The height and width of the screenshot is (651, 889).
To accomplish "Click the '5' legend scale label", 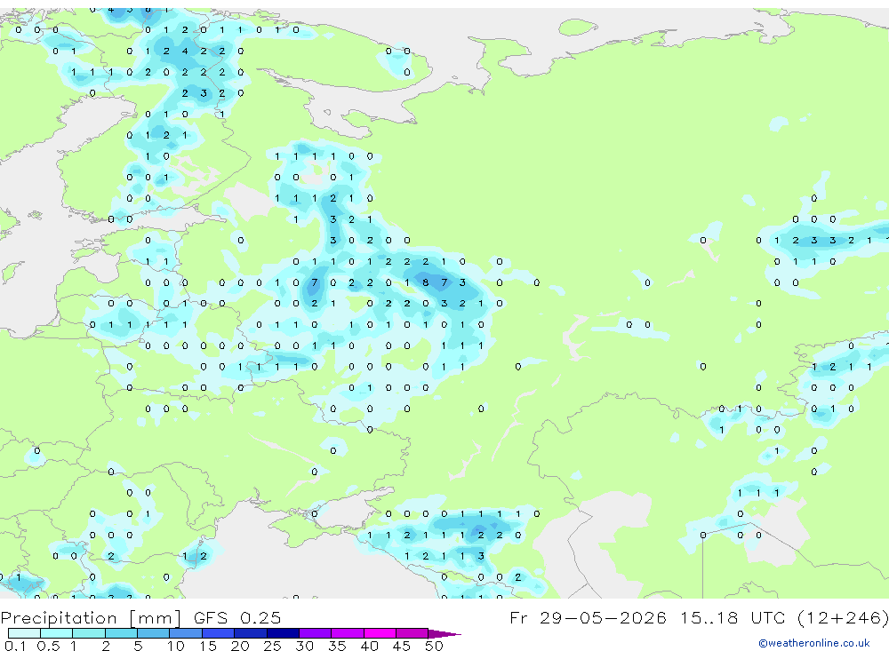I will click(138, 646).
